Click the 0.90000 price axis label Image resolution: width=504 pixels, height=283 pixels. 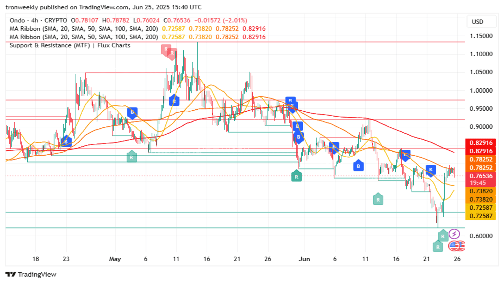coord(481,127)
